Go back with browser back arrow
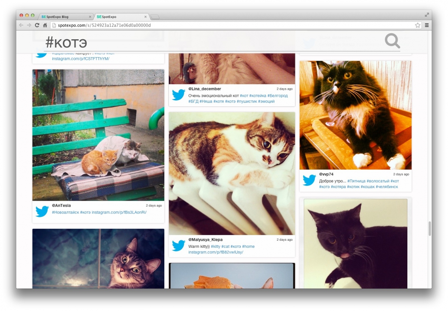Viewport: 448px width, 311px height. [21, 25]
